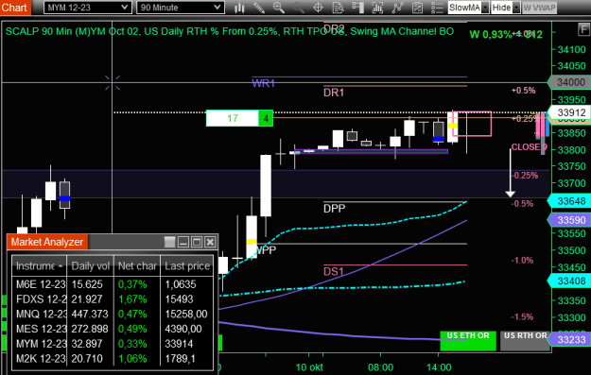Open the strategies icon
The width and height of the screenshot is (591, 375).
click(397, 8)
